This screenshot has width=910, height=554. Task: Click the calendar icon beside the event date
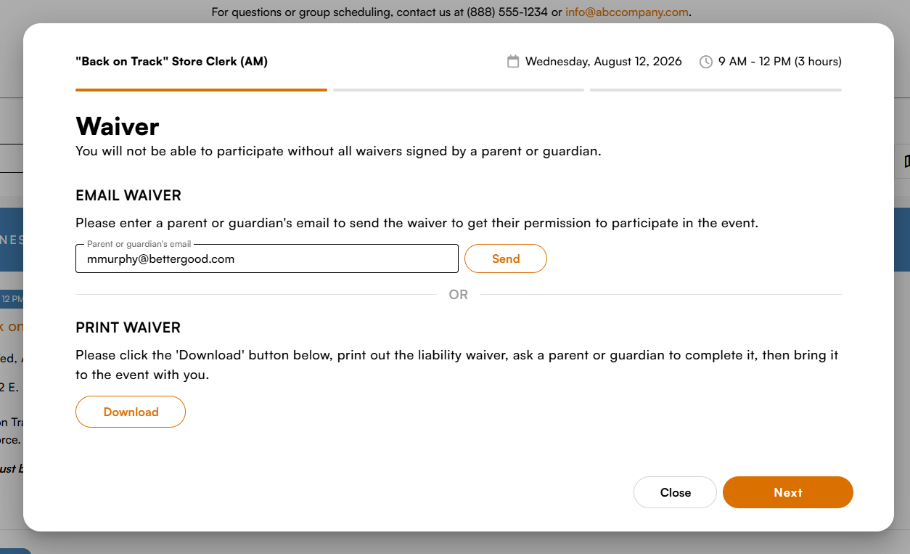click(513, 62)
